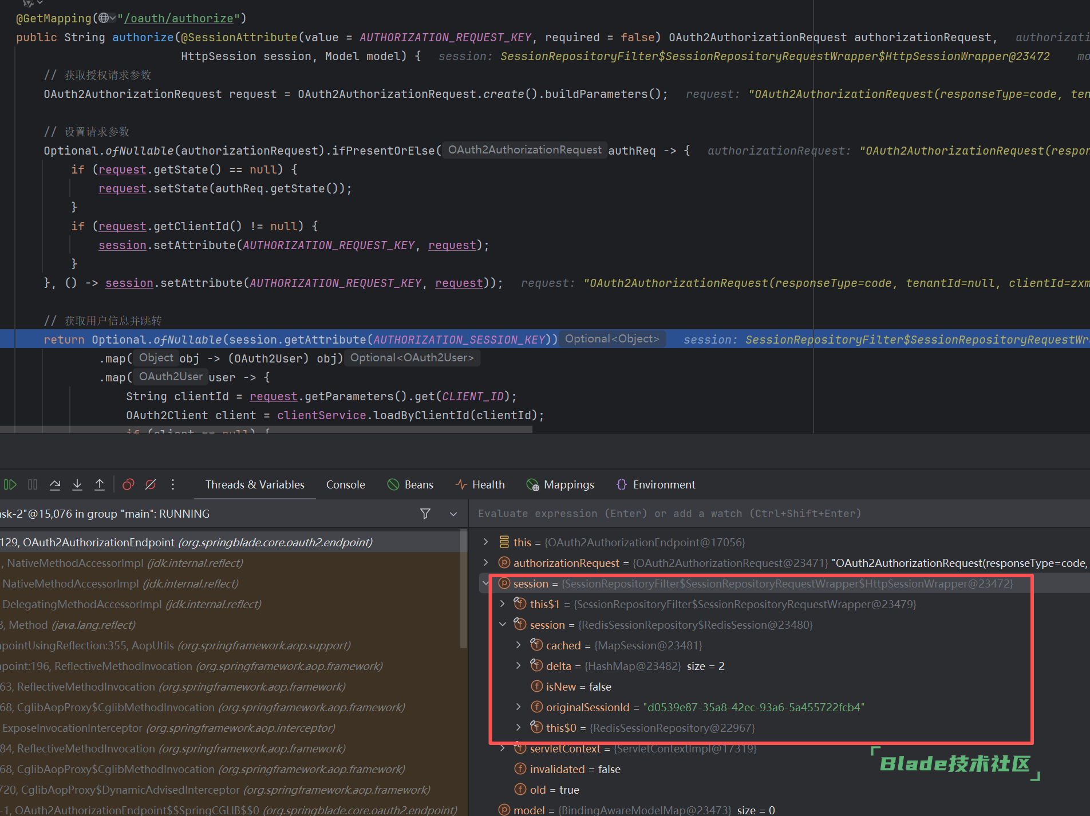Collapse the RedisSession session field

pyautogui.click(x=503, y=624)
